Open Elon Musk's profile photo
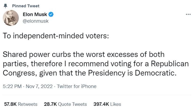 (10, 18)
